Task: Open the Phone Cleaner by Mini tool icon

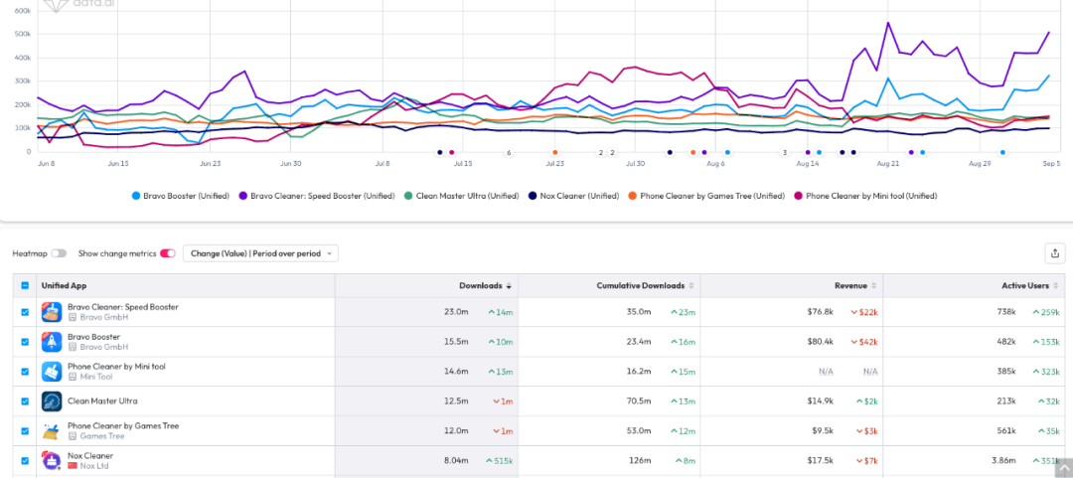Action: click(x=52, y=371)
